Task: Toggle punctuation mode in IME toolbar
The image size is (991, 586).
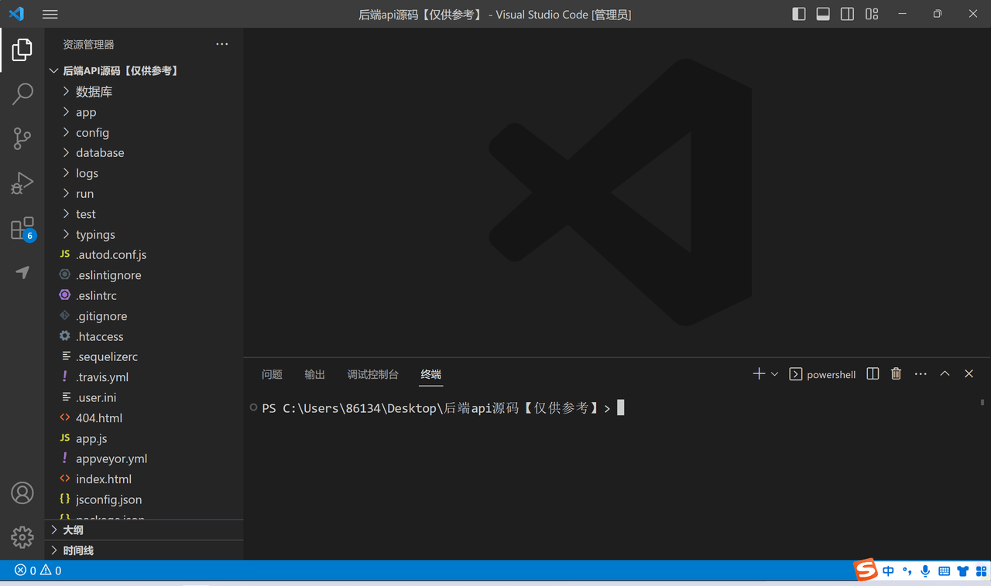Action: (x=907, y=571)
